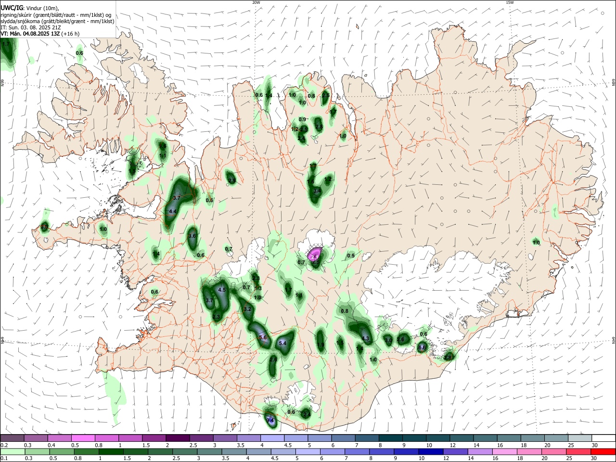
Task: Select the navy blue swatch at rain label 10
Action: [x=430, y=452]
